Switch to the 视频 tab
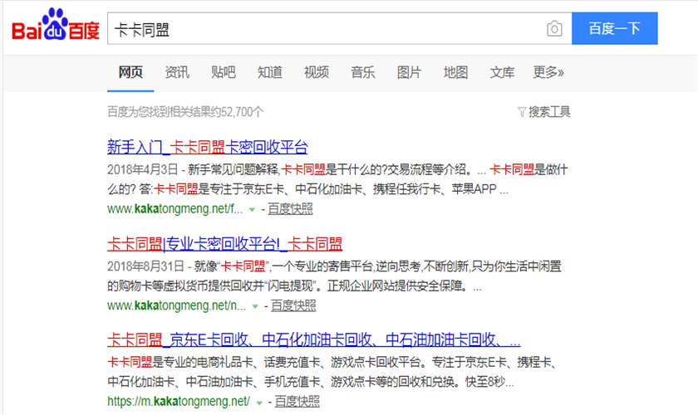This screenshot has height=415, width=698. (317, 72)
